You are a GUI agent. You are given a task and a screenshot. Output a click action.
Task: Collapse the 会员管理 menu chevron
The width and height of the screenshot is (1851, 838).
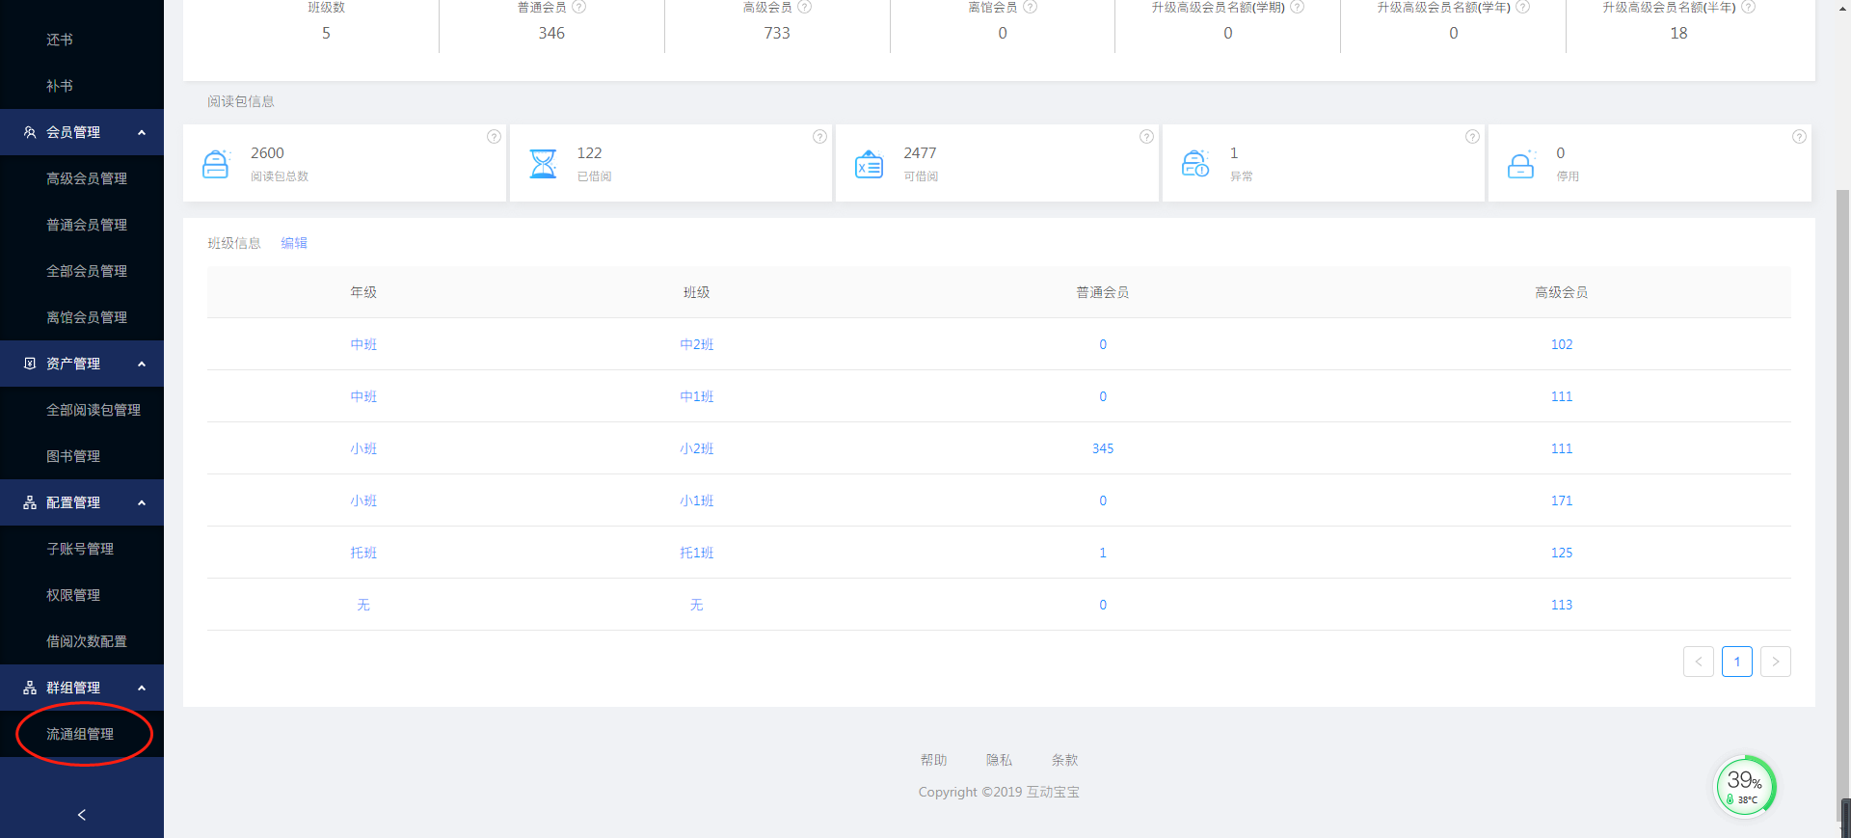click(142, 132)
